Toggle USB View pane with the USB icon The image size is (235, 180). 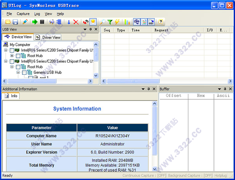pos(137,22)
